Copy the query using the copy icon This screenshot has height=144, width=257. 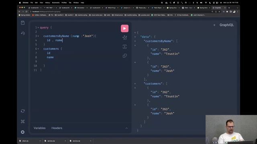[x=124, y=56]
